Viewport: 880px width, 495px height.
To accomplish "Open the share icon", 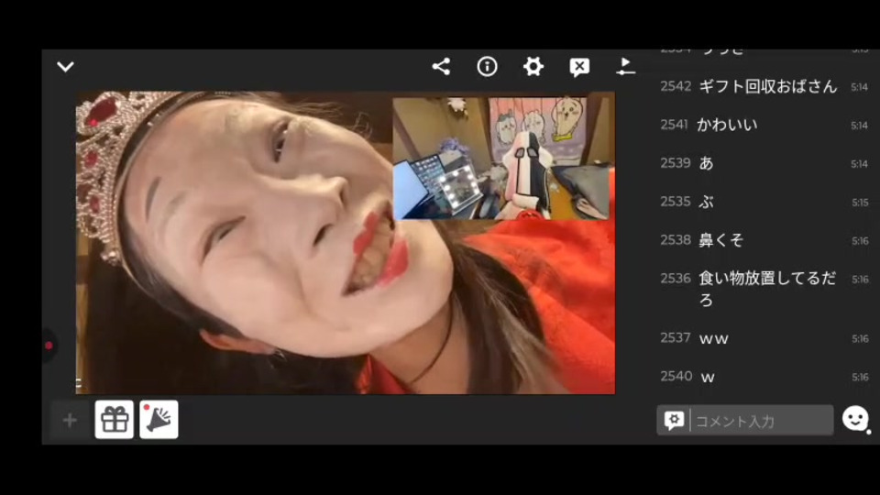I will 441,67.
